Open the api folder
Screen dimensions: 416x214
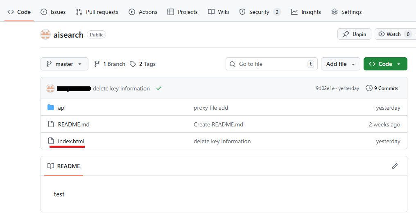pyautogui.click(x=62, y=108)
